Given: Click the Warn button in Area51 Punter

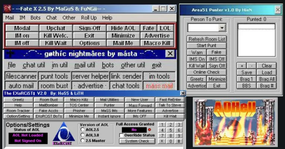Looking at the screenshot, I should tap(197, 52).
